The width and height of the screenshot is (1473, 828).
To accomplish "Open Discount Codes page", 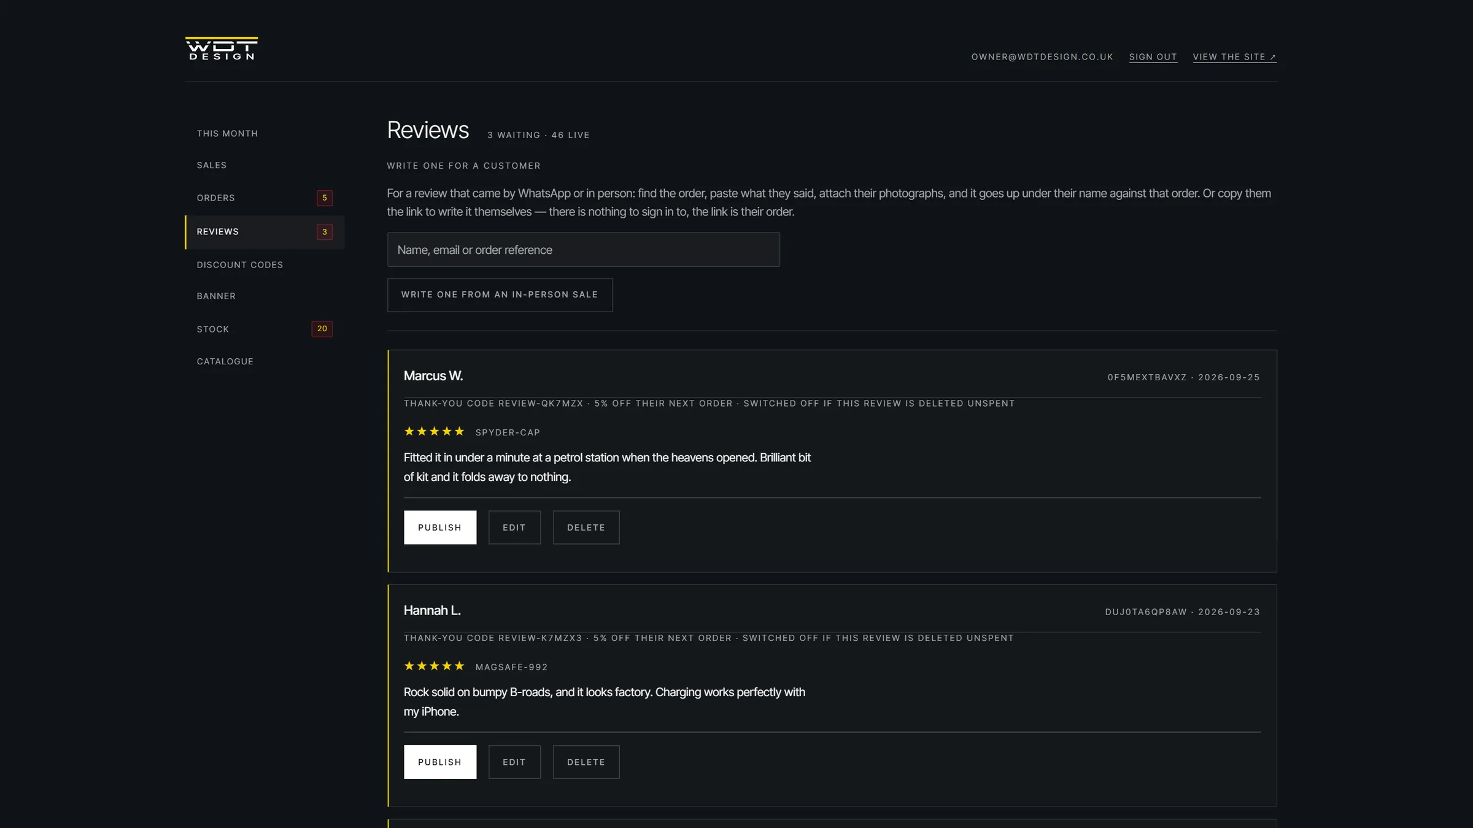I will click(x=265, y=265).
